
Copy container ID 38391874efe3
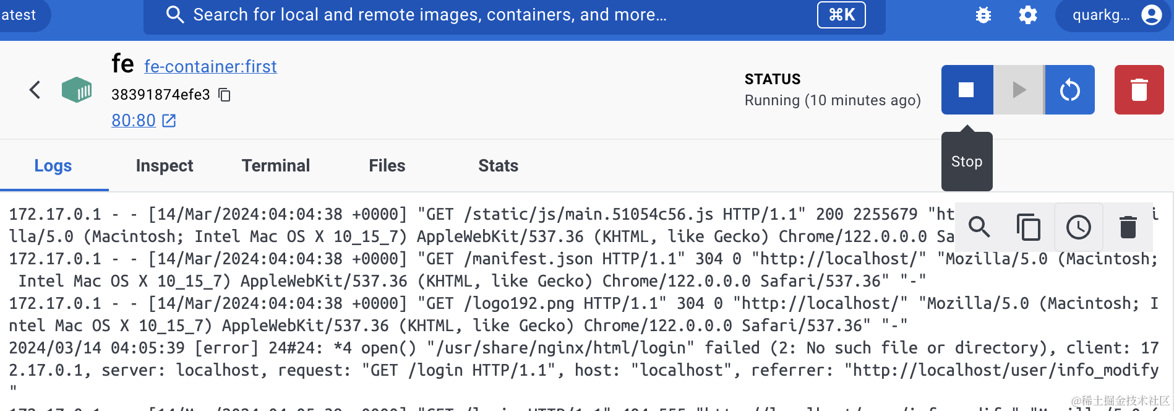(x=225, y=95)
